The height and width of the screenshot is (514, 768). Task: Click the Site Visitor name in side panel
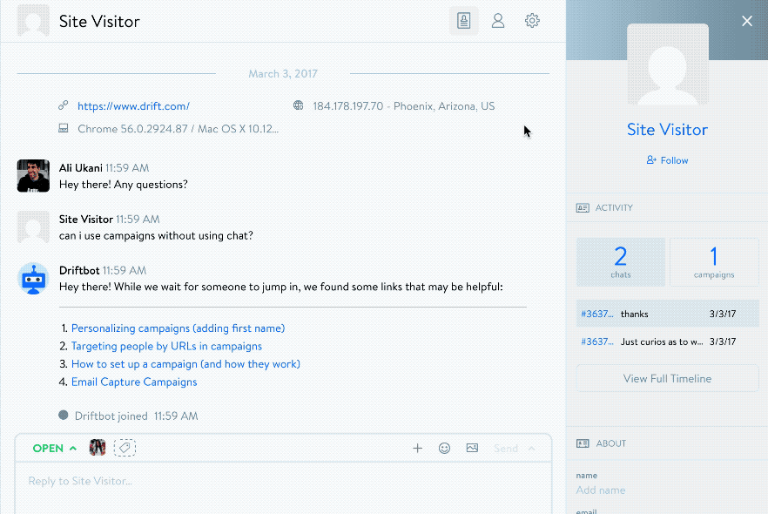[667, 129]
